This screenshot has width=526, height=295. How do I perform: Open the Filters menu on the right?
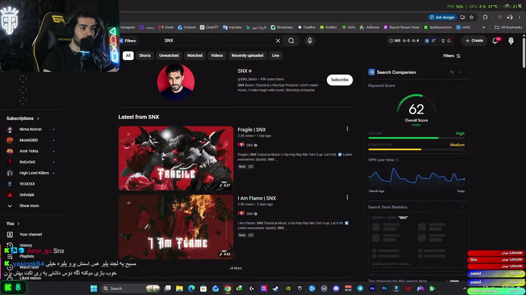pos(452,56)
